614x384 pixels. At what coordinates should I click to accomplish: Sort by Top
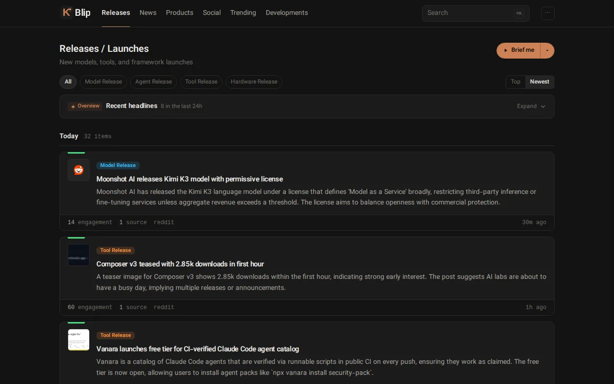tap(516, 82)
